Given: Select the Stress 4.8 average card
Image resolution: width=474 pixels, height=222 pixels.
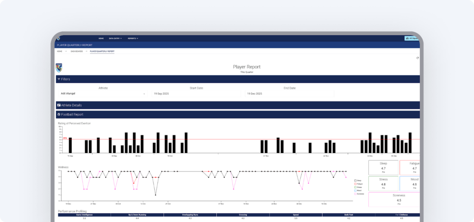Looking at the screenshot, I should 383,183.
